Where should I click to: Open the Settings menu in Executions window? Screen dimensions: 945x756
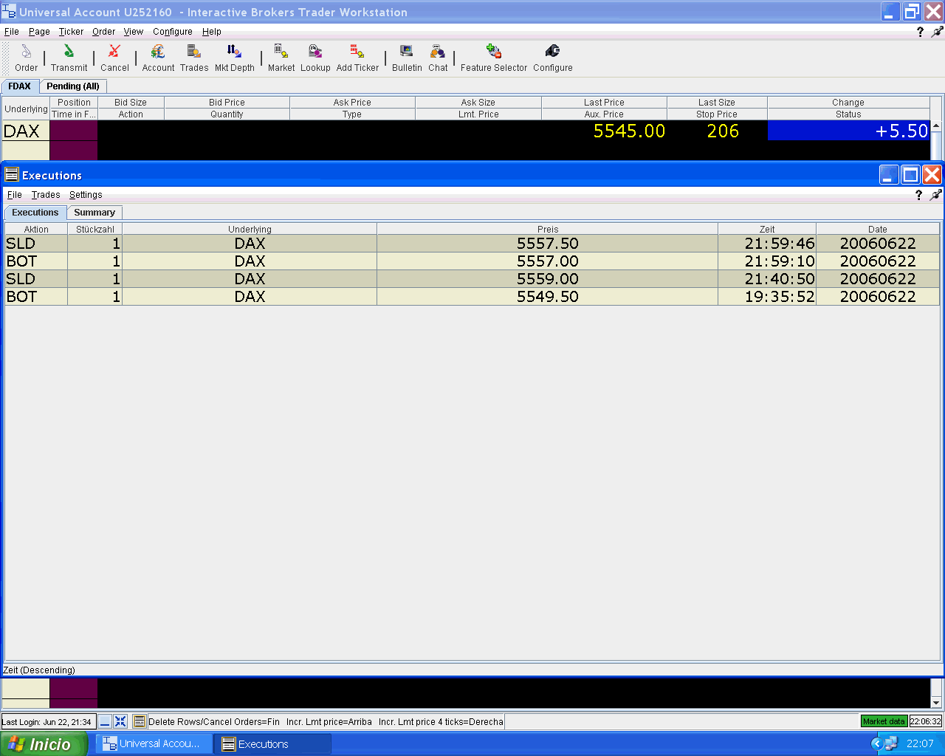tap(86, 195)
